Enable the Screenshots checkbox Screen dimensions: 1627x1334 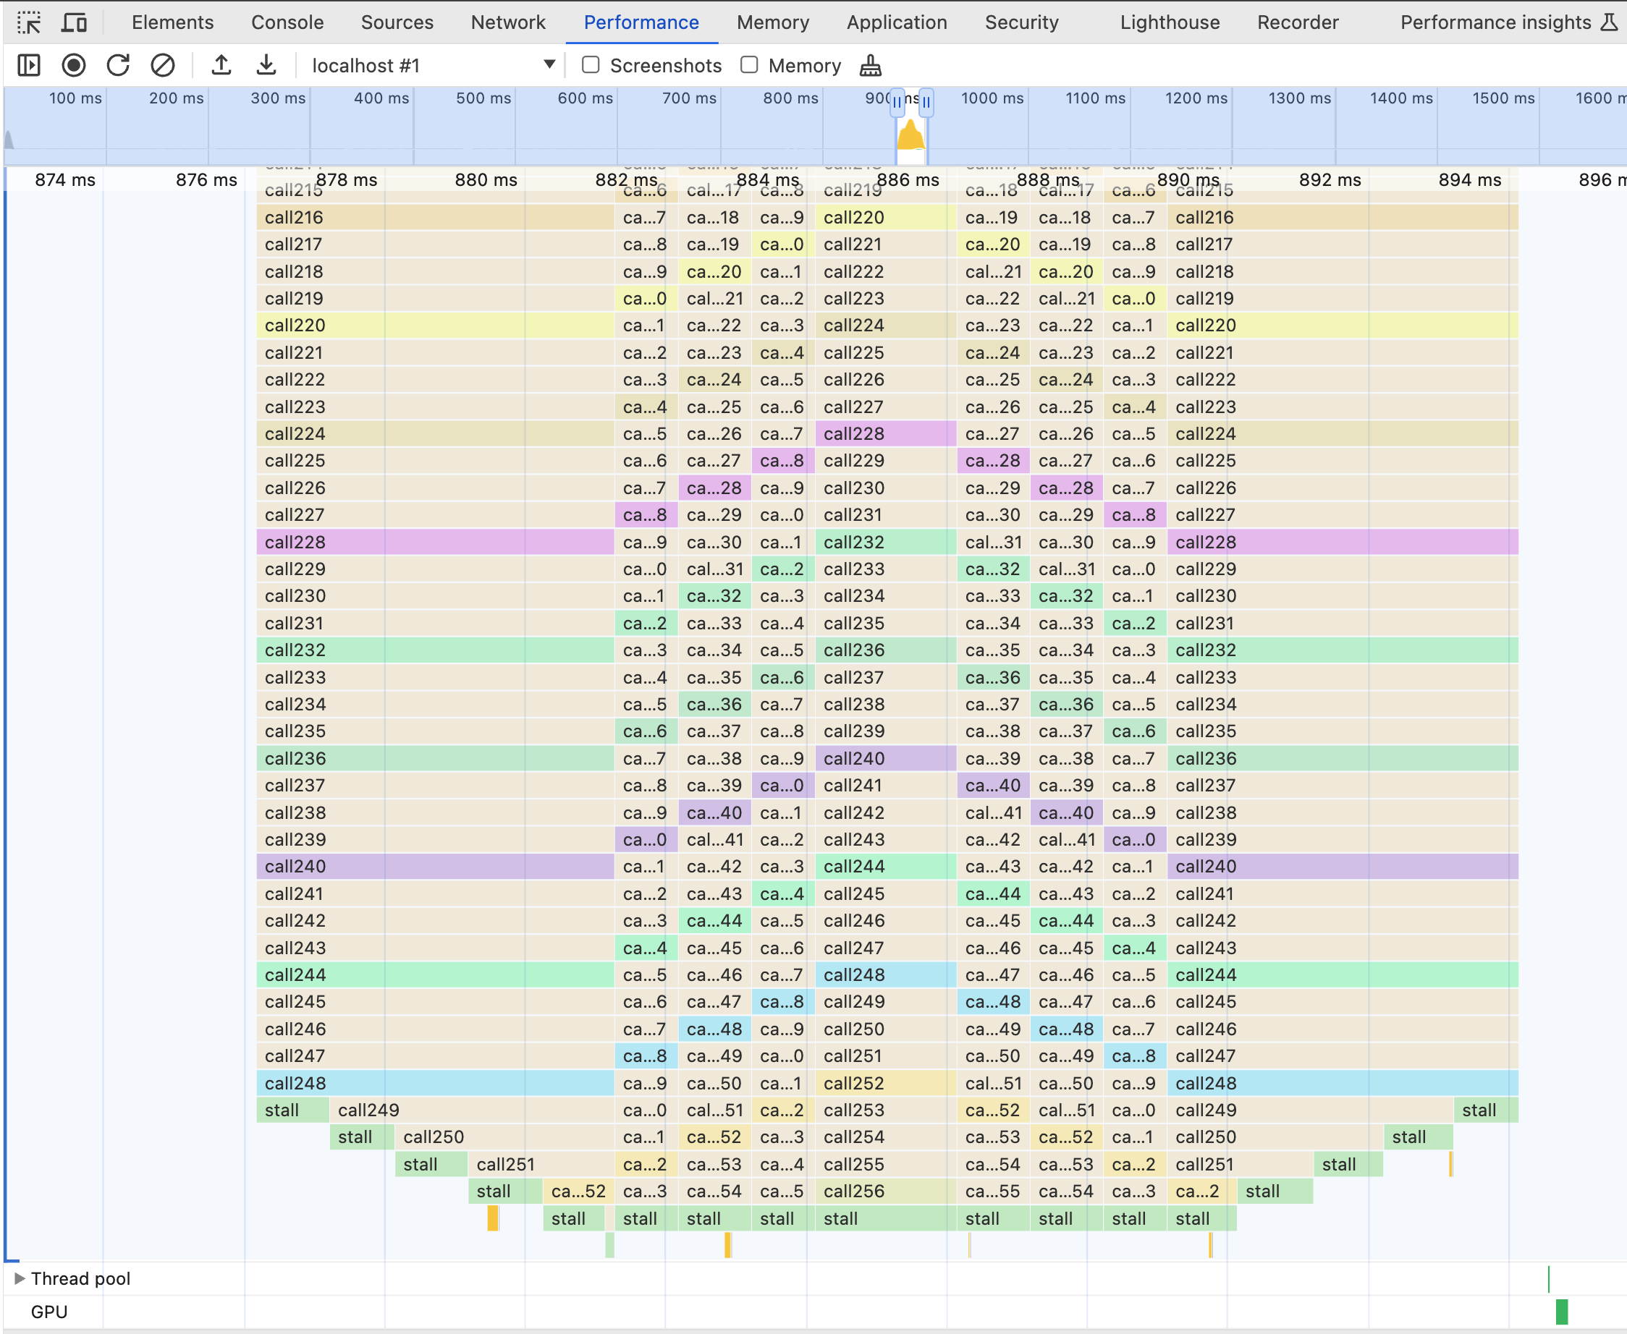pos(591,64)
